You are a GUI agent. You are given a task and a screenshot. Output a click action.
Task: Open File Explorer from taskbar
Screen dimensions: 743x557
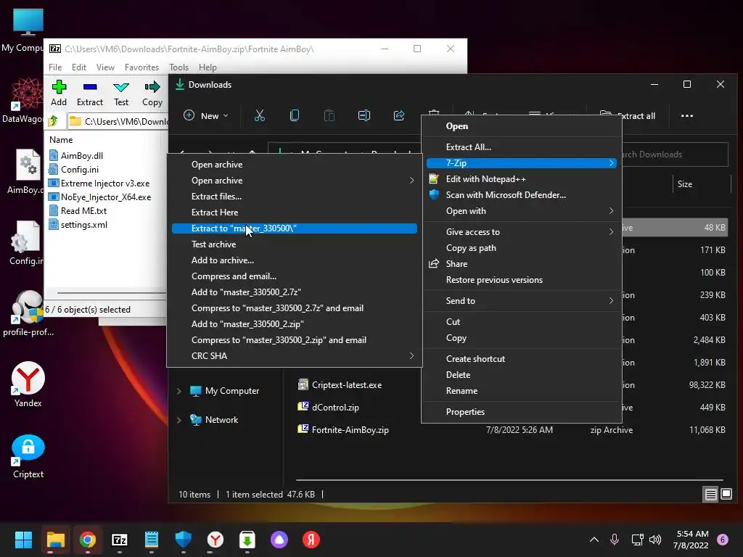click(x=55, y=540)
